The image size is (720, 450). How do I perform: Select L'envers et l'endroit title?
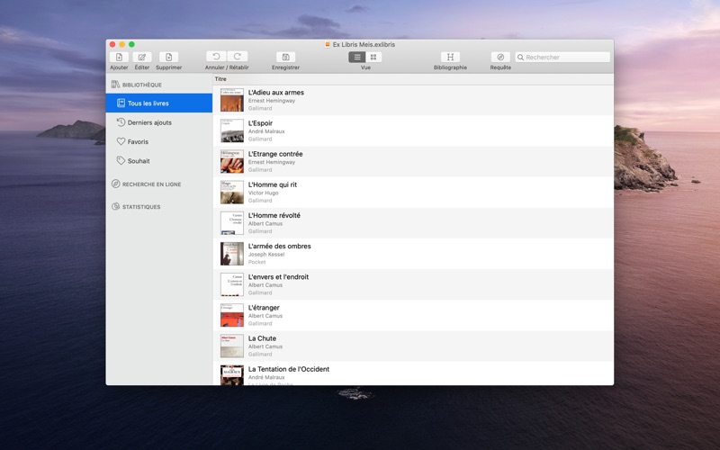point(278,277)
